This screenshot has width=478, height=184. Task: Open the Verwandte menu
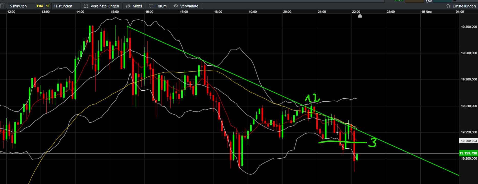point(186,6)
